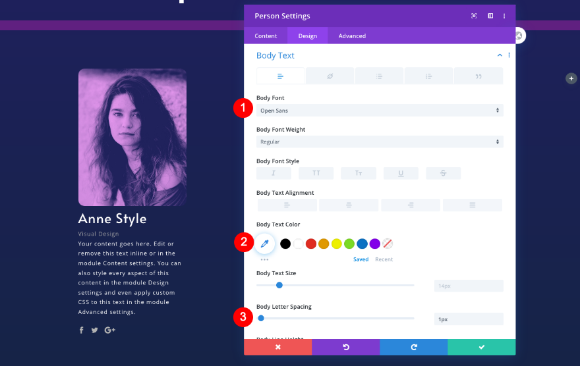Choose the green color swatch
This screenshot has width=580, height=366.
coord(349,244)
